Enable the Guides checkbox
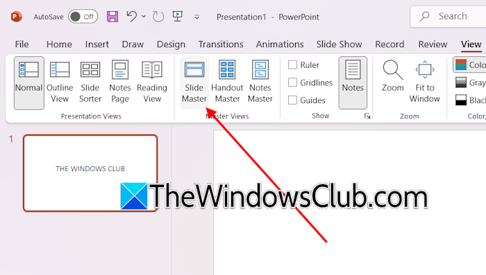The width and height of the screenshot is (486, 275). click(x=292, y=100)
